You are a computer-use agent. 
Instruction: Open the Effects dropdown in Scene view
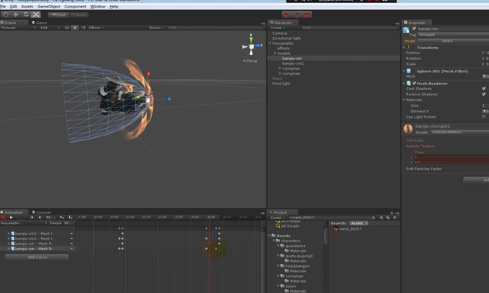pyautogui.click(x=96, y=28)
